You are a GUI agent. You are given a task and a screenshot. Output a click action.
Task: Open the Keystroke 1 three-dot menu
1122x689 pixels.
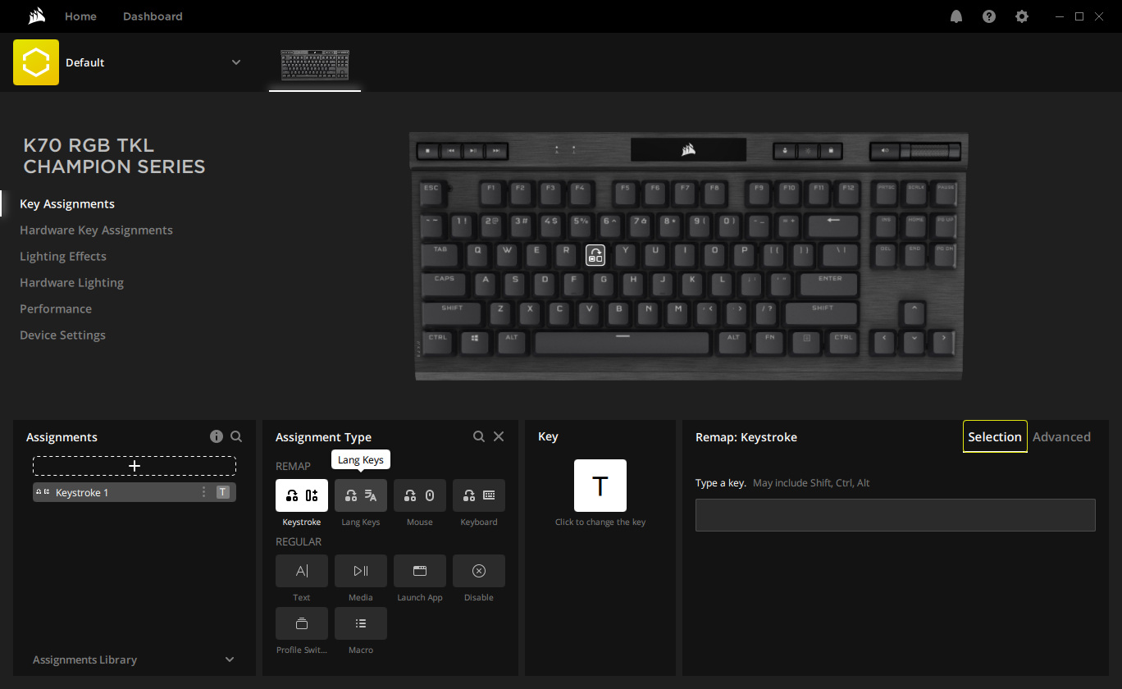(x=204, y=492)
